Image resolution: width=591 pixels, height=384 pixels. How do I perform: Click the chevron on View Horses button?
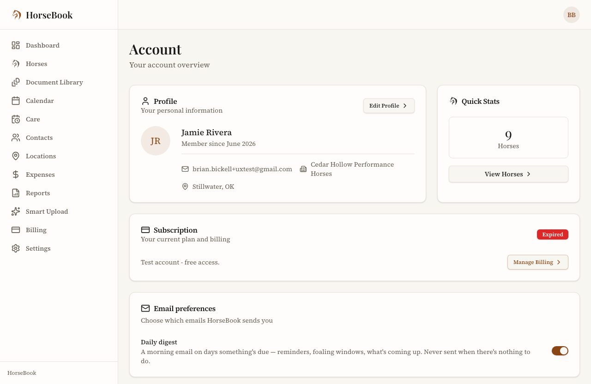(x=529, y=174)
